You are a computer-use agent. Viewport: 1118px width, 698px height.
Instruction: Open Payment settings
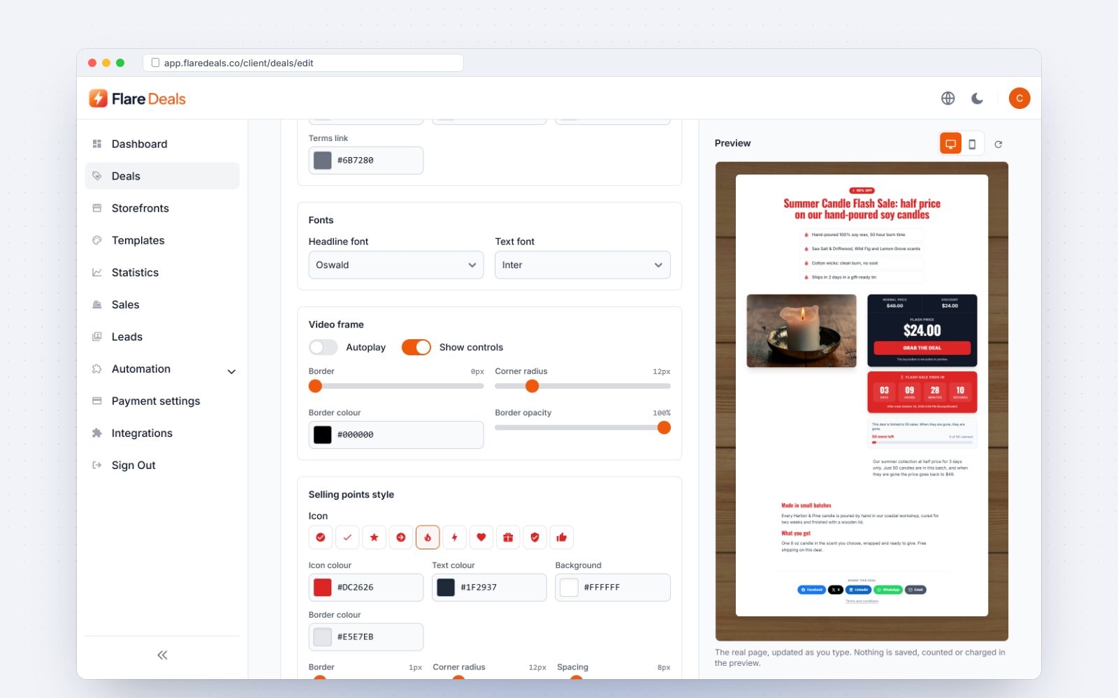[x=162, y=401]
